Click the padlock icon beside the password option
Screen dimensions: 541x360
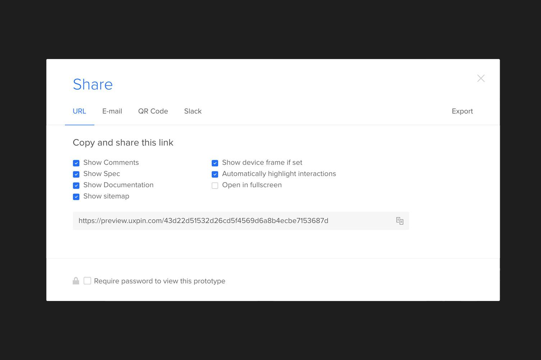(76, 281)
